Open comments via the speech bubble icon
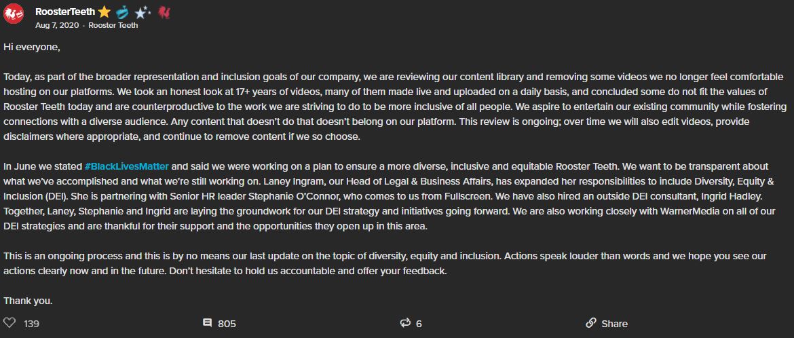This screenshot has height=338, width=794. click(x=207, y=323)
